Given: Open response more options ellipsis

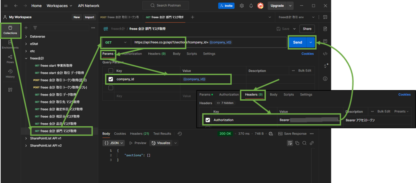Looking at the screenshot, I should click(x=312, y=134).
